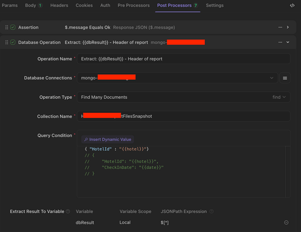Open Database Operation more options menu
The width and height of the screenshot is (301, 232).
pyautogui.click(x=280, y=42)
